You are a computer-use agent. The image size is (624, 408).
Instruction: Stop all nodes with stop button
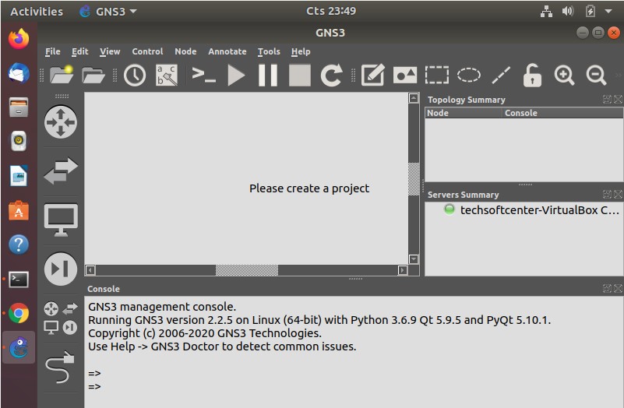(300, 76)
